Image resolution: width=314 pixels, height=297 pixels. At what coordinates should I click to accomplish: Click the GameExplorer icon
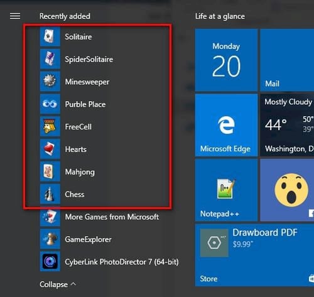tap(50, 239)
